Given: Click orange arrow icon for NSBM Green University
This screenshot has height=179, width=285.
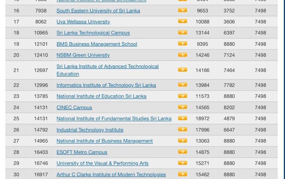Looking at the screenshot, I should [x=182, y=55].
